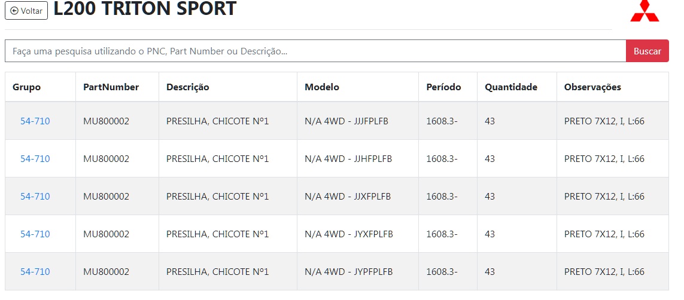
Task: Click the Observações column header
Action: pyautogui.click(x=592, y=87)
